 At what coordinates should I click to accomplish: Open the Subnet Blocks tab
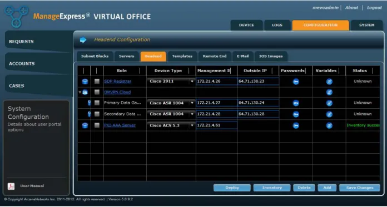click(x=95, y=57)
